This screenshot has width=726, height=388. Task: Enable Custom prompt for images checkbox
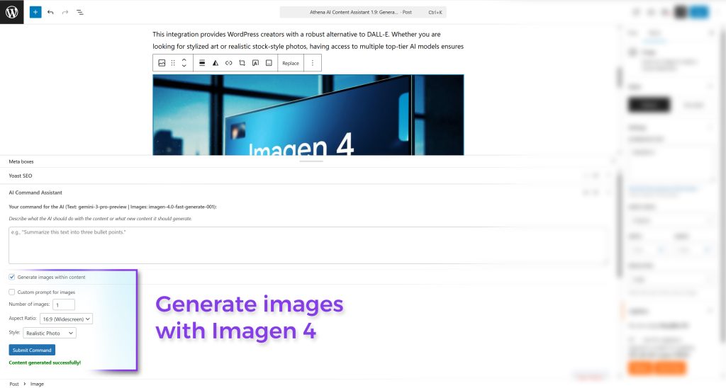[x=12, y=292]
